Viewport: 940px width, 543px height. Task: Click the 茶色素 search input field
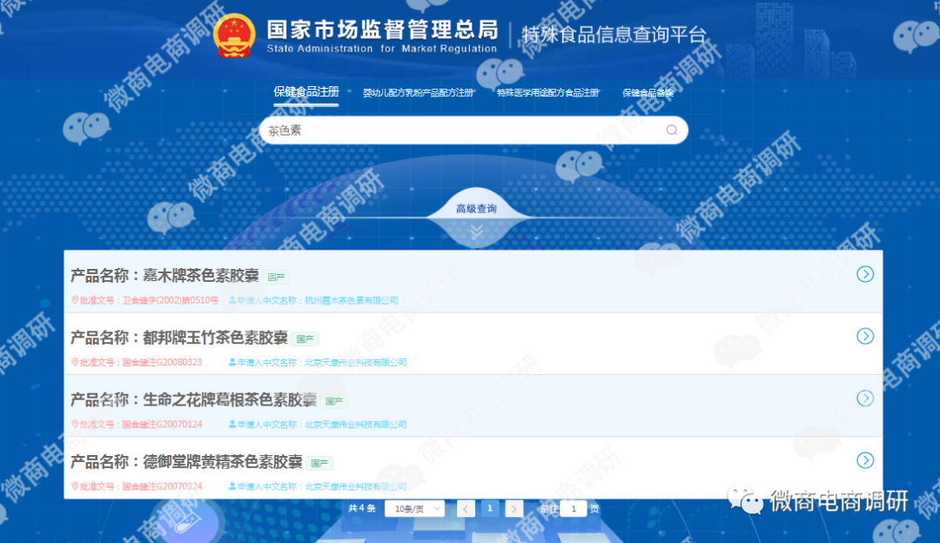[435, 130]
